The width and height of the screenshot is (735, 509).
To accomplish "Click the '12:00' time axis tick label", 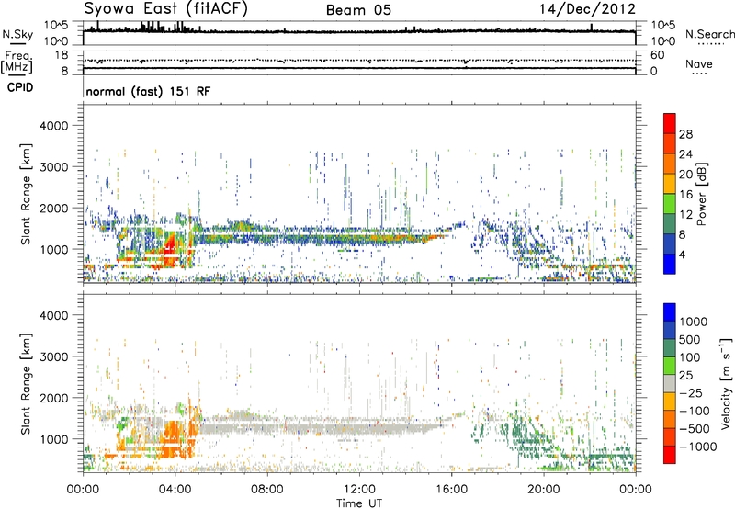I will tap(359, 490).
